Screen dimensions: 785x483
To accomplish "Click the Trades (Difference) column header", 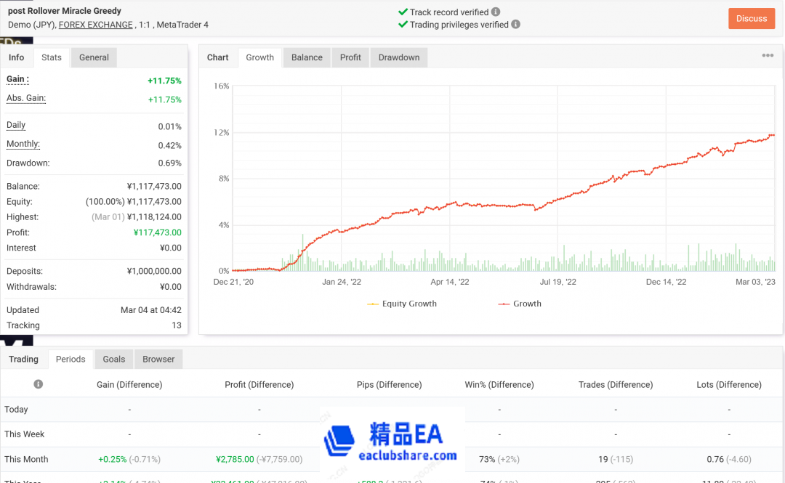I will click(x=616, y=384).
